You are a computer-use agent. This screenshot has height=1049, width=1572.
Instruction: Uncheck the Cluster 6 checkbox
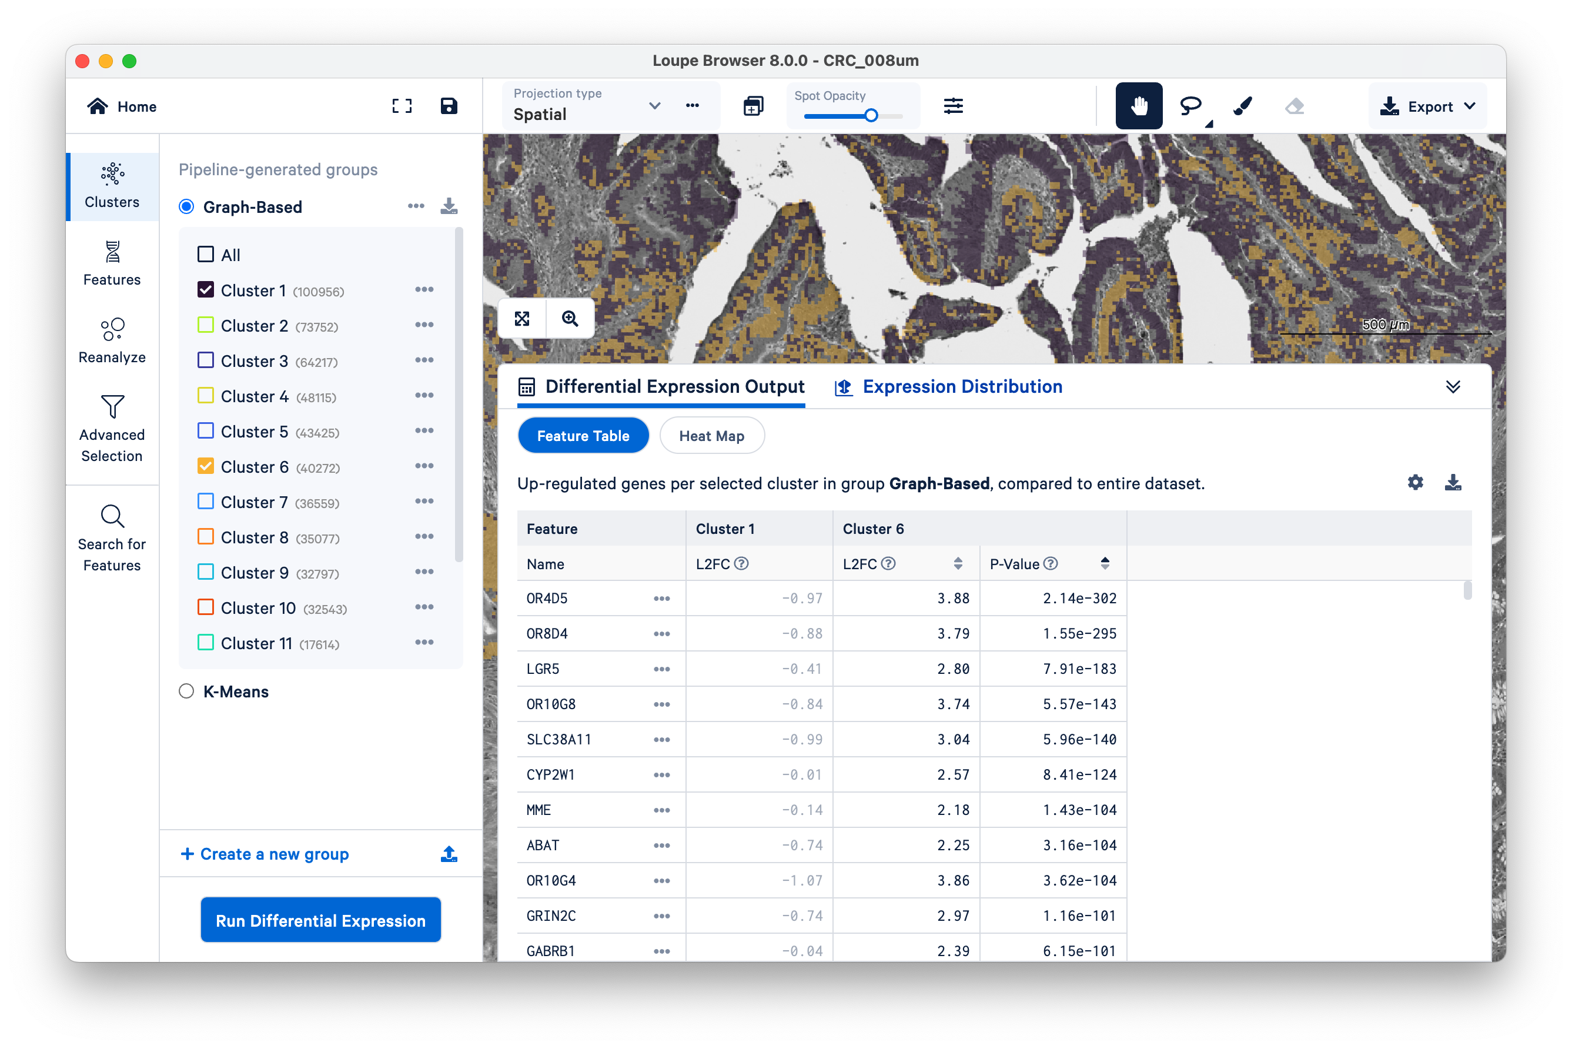tap(206, 466)
